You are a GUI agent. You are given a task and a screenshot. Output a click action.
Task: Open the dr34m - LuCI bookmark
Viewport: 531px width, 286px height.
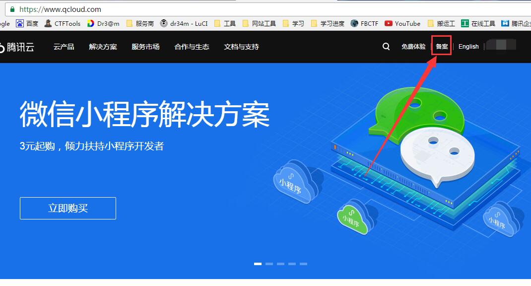pyautogui.click(x=184, y=23)
